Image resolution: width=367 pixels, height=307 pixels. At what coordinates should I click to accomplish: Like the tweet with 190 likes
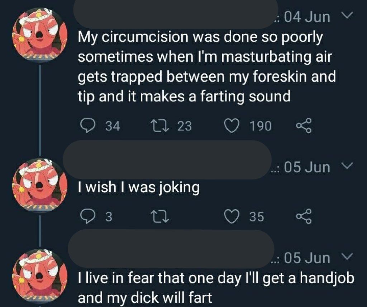coord(232,125)
